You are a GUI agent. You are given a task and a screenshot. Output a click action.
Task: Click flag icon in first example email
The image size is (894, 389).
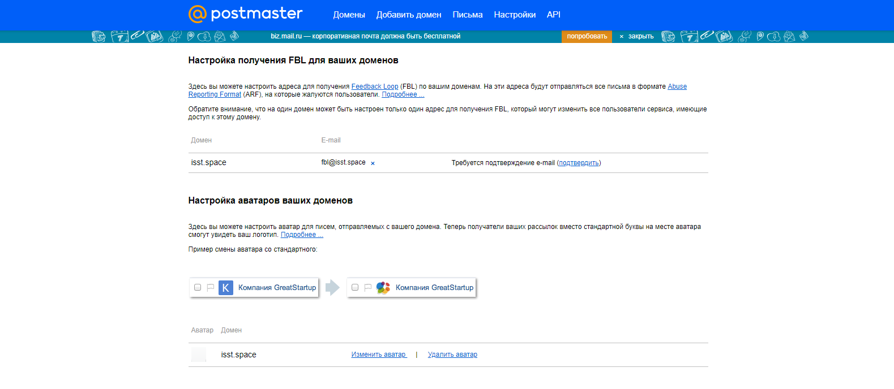[x=211, y=288]
